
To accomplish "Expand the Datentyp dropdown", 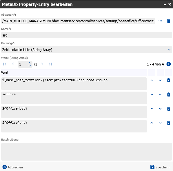I will (x=169, y=50).
